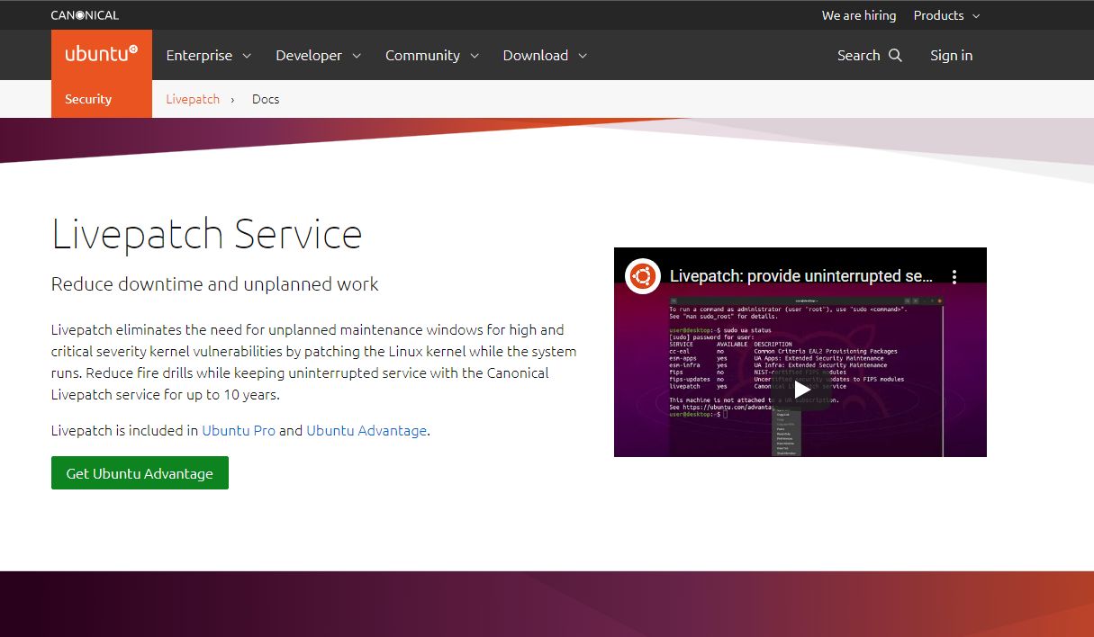
Task: Open the Developer dropdown menu
Action: (x=318, y=56)
